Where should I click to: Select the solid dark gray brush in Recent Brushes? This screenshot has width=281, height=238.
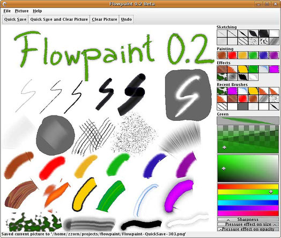(x=242, y=106)
